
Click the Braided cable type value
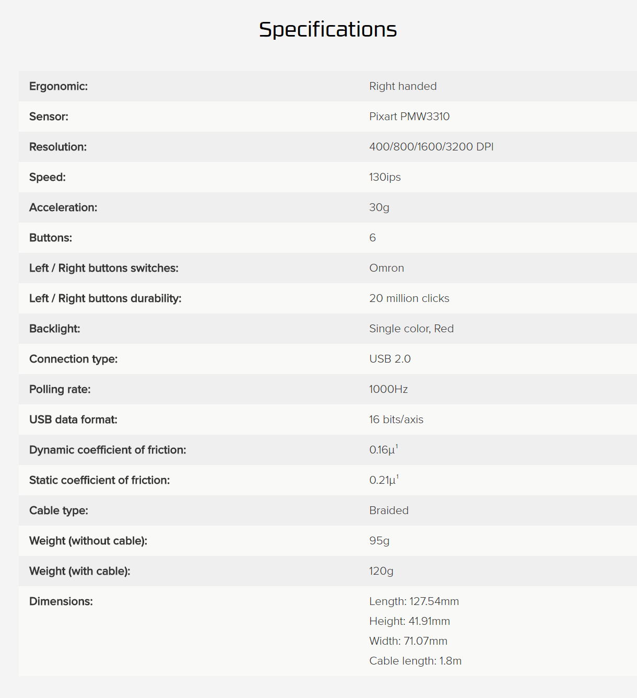pos(388,510)
